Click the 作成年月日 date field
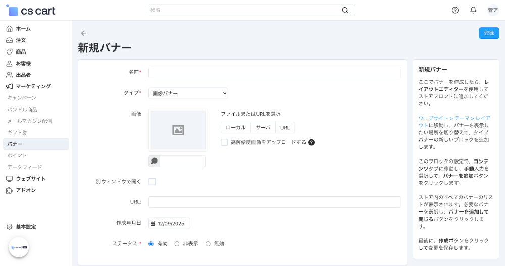Image resolution: width=505 pixels, height=266 pixels. (x=169, y=224)
